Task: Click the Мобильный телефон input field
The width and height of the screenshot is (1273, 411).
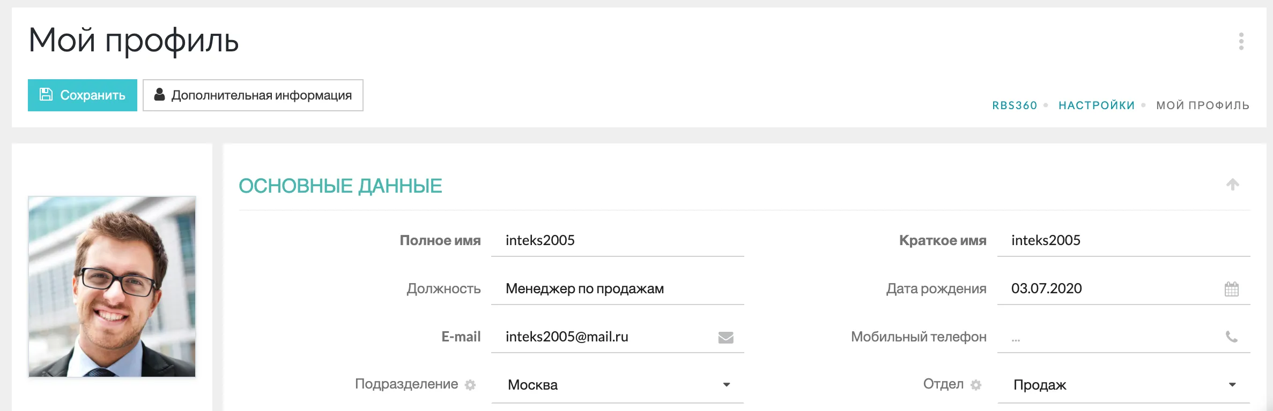Action: pos(1110,337)
